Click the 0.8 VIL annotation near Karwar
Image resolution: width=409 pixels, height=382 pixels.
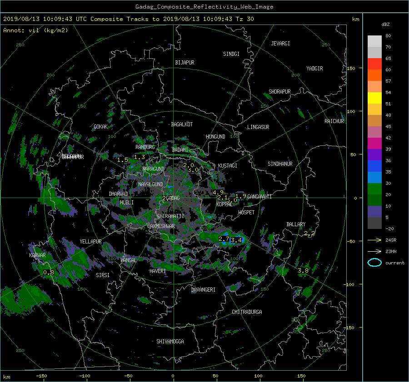(x=49, y=273)
